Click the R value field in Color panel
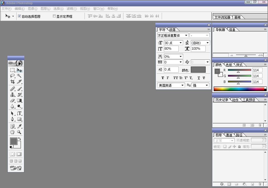This screenshot has height=188, width=268. pyautogui.click(x=257, y=70)
